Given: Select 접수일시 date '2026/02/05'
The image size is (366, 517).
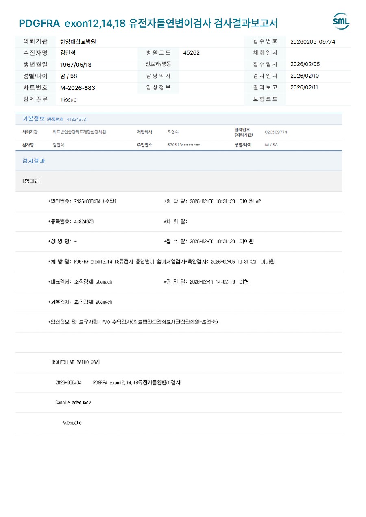Looking at the screenshot, I should pos(305,64).
